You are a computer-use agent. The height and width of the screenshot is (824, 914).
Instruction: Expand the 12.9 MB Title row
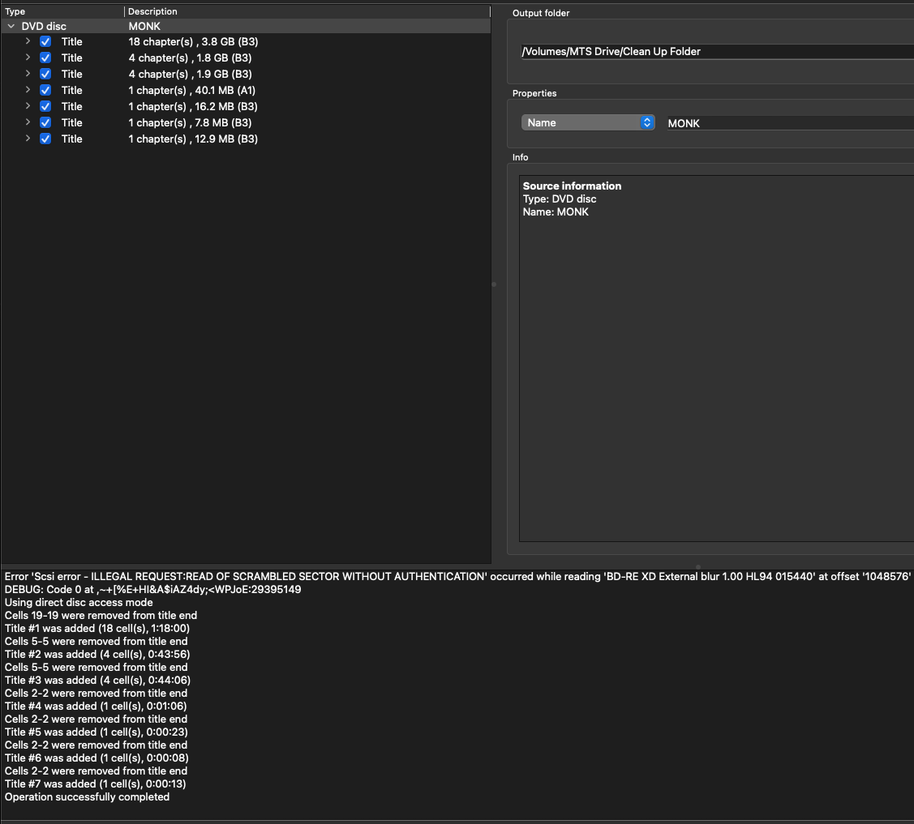(x=28, y=139)
